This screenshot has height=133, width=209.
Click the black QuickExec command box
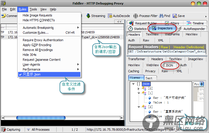(62, 123)
